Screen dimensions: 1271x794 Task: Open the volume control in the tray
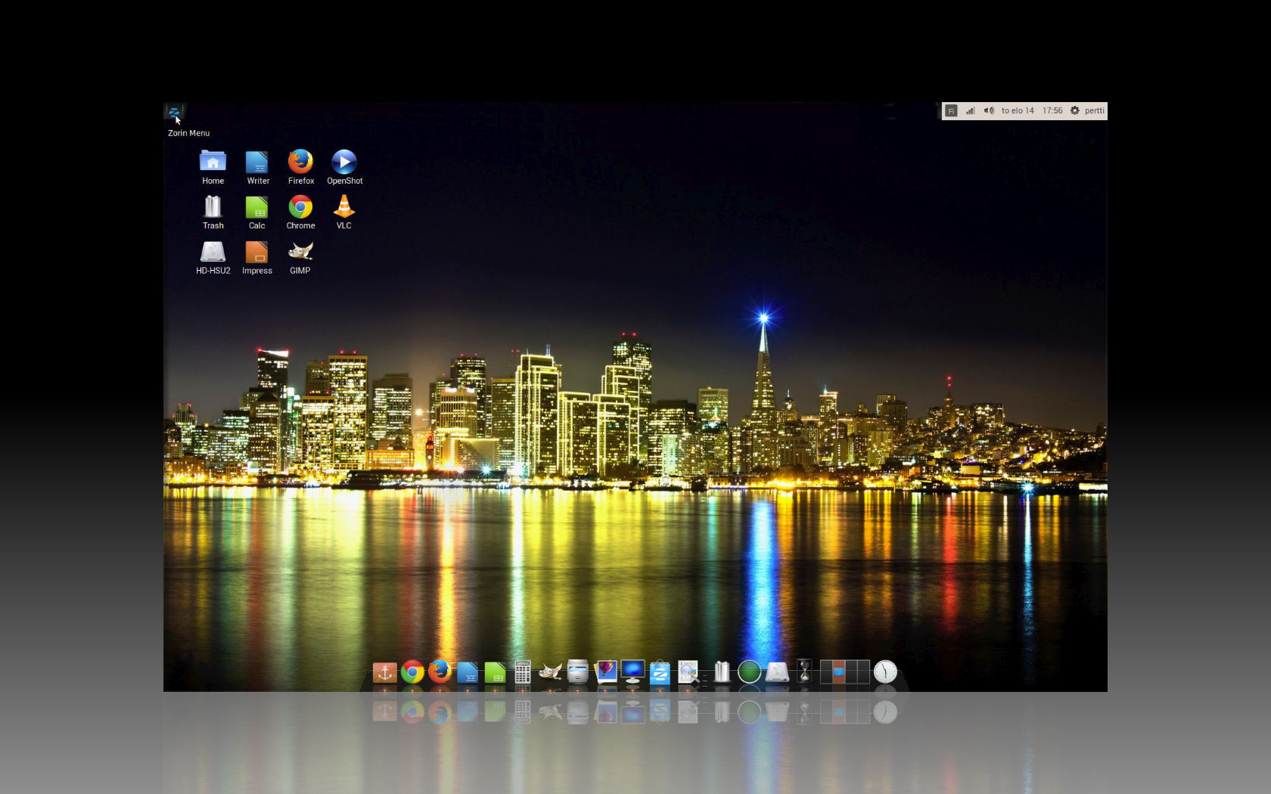(989, 111)
